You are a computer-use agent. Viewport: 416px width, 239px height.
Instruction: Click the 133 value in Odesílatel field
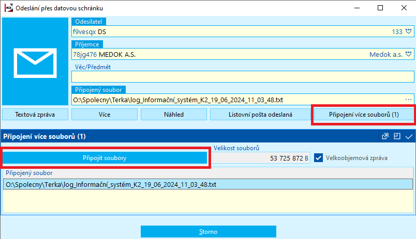click(397, 32)
